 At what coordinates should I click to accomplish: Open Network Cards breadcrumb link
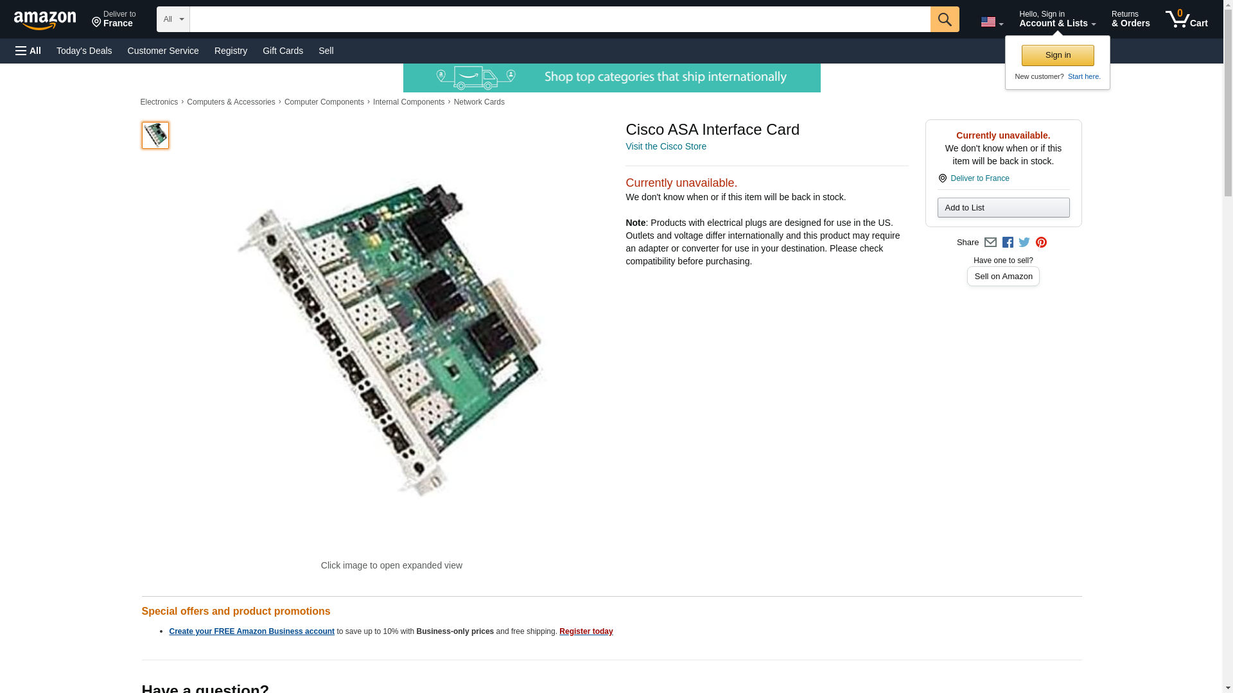(x=478, y=102)
